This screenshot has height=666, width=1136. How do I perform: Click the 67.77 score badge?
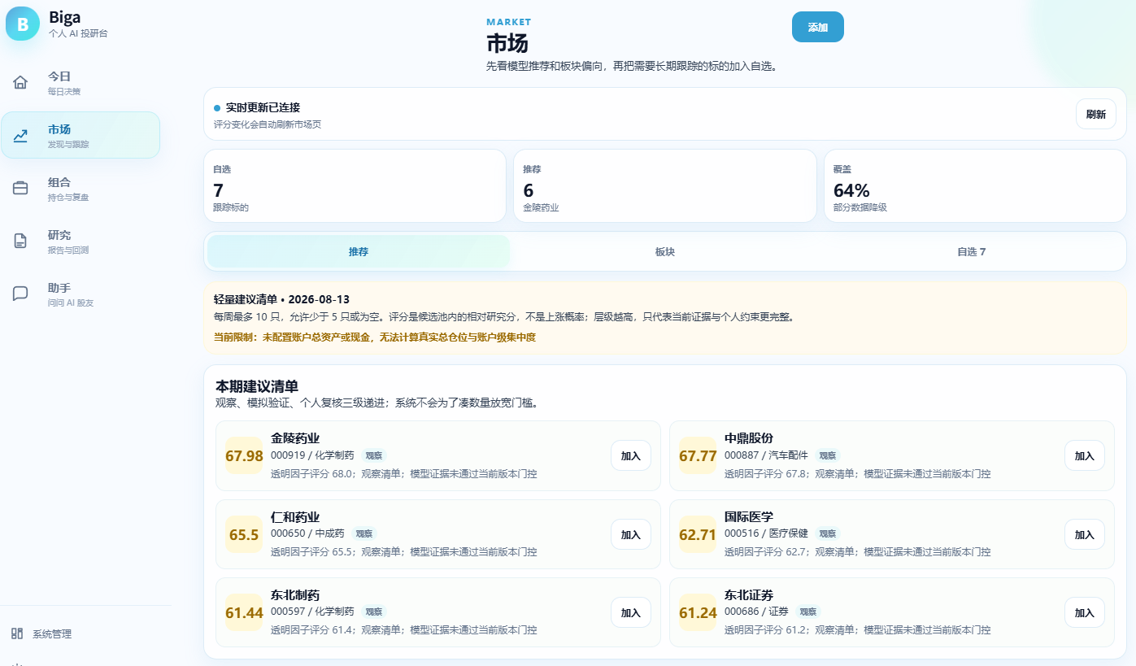click(698, 455)
